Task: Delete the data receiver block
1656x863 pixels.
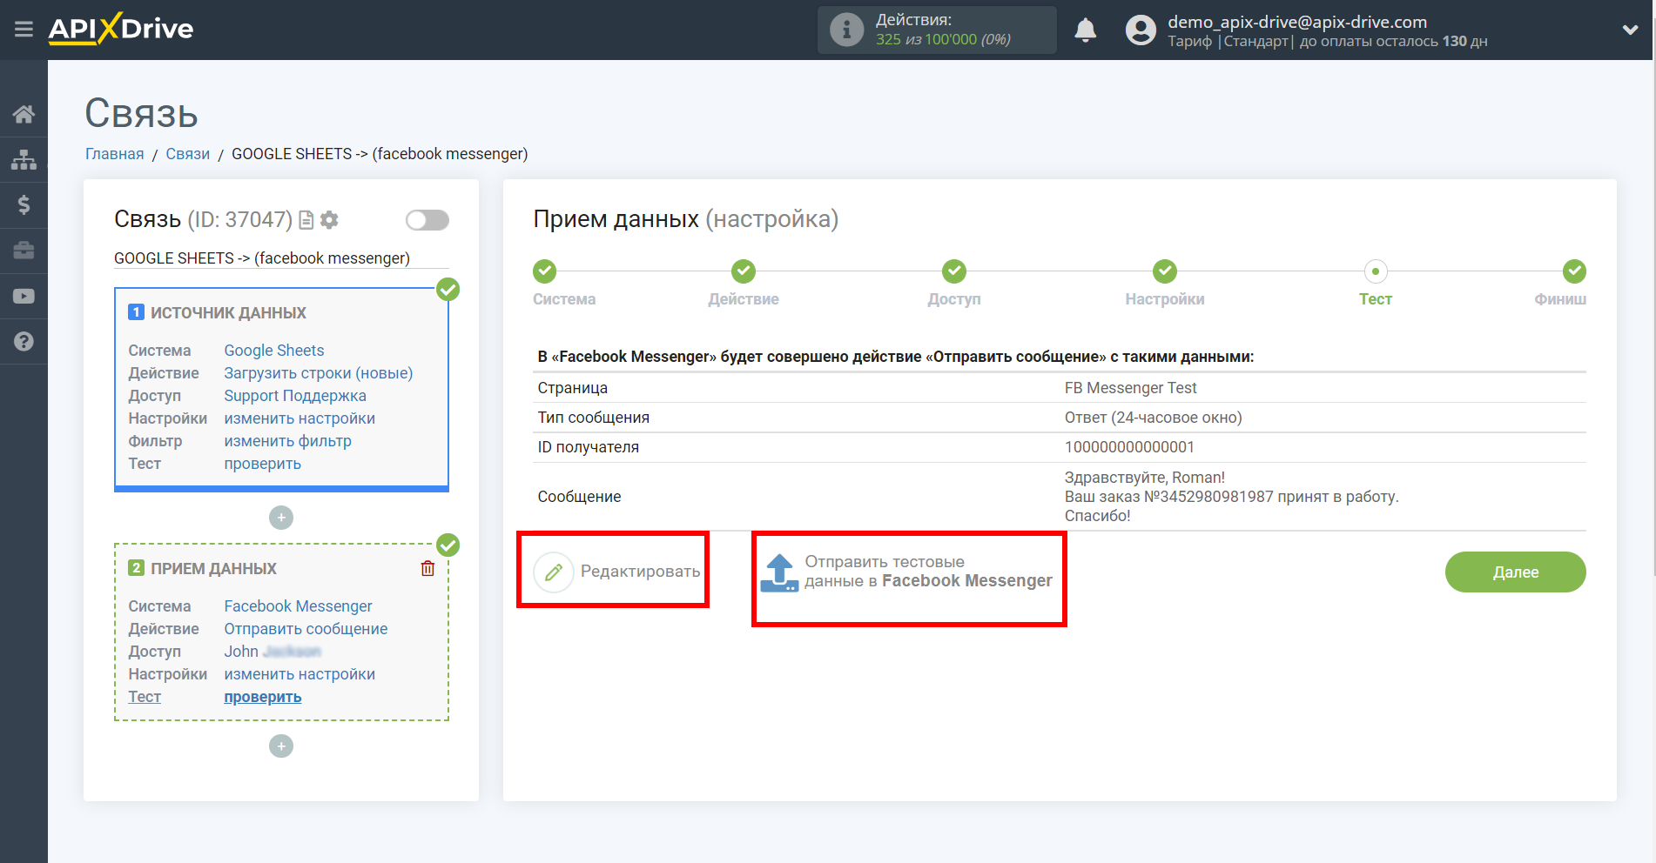Action: (427, 568)
